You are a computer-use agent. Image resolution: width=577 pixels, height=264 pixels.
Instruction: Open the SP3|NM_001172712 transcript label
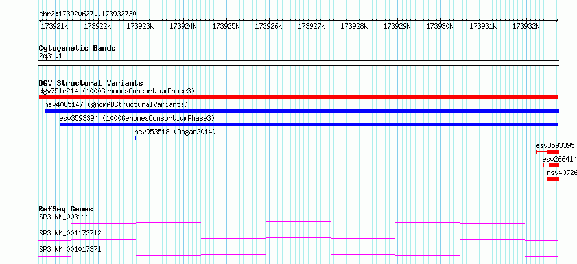[x=70, y=234]
